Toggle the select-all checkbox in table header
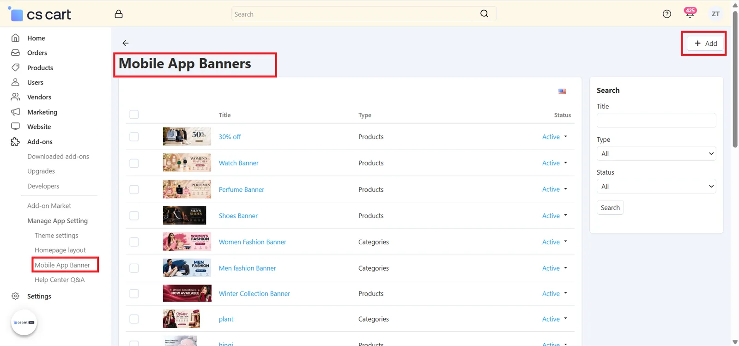Screen dimensions: 739x346 point(134,115)
